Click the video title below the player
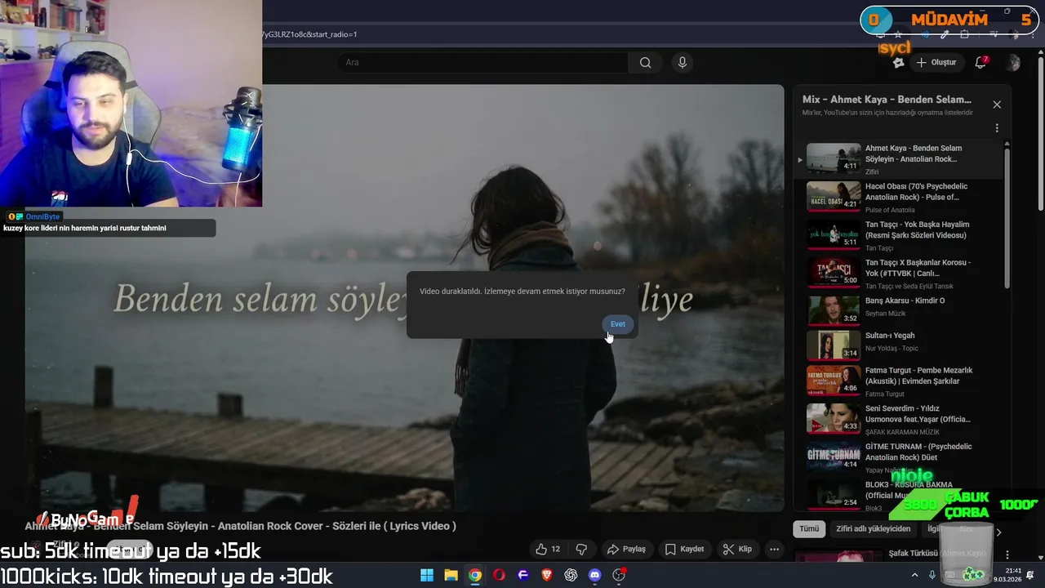The height and width of the screenshot is (588, 1045). 240,526
